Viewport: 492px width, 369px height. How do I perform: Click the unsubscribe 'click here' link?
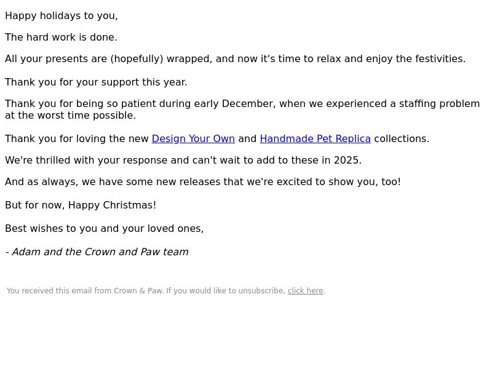pos(305,291)
